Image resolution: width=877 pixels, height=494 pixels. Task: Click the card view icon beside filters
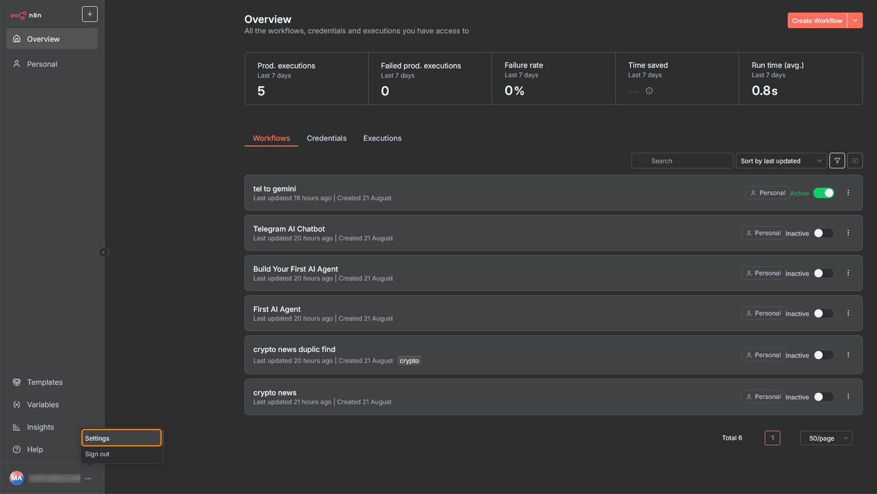point(854,161)
